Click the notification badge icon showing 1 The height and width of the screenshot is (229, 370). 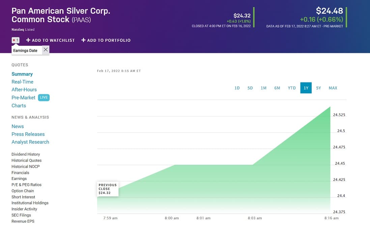[x=16, y=40]
